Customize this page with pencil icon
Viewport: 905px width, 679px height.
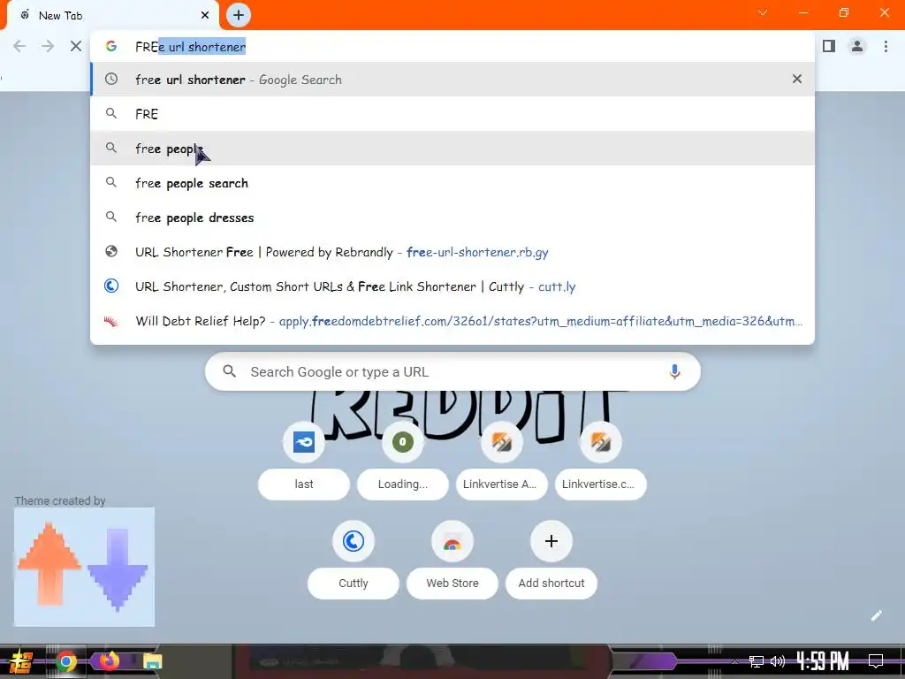click(876, 615)
